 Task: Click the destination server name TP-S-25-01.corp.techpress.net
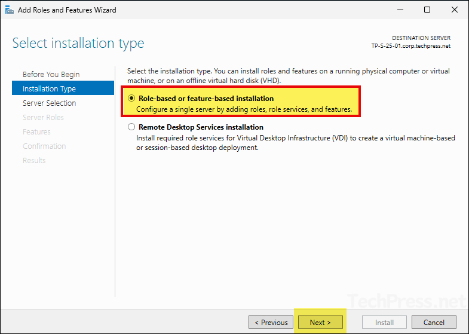[x=410, y=46]
